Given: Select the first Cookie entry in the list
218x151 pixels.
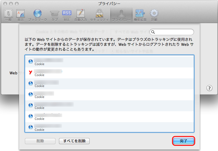Looking at the screenshot, I should 109,62.
